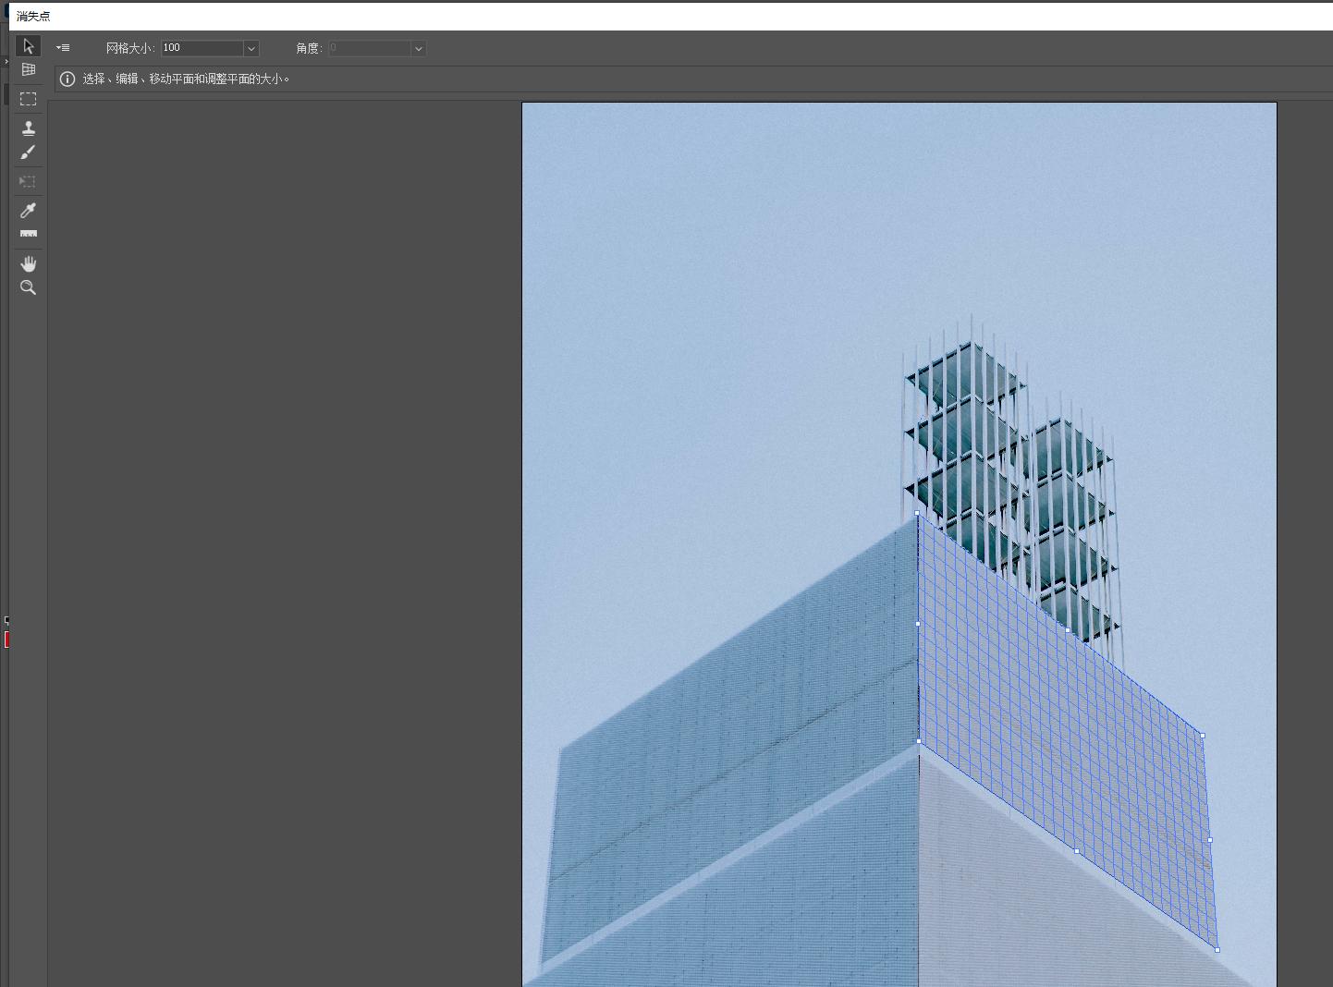The width and height of the screenshot is (1333, 987).
Task: Select the Brush tool
Action: click(x=28, y=152)
